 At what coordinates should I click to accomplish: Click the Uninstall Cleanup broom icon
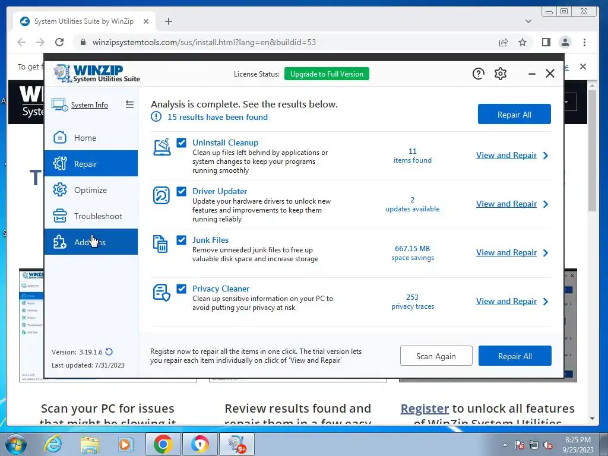point(161,147)
